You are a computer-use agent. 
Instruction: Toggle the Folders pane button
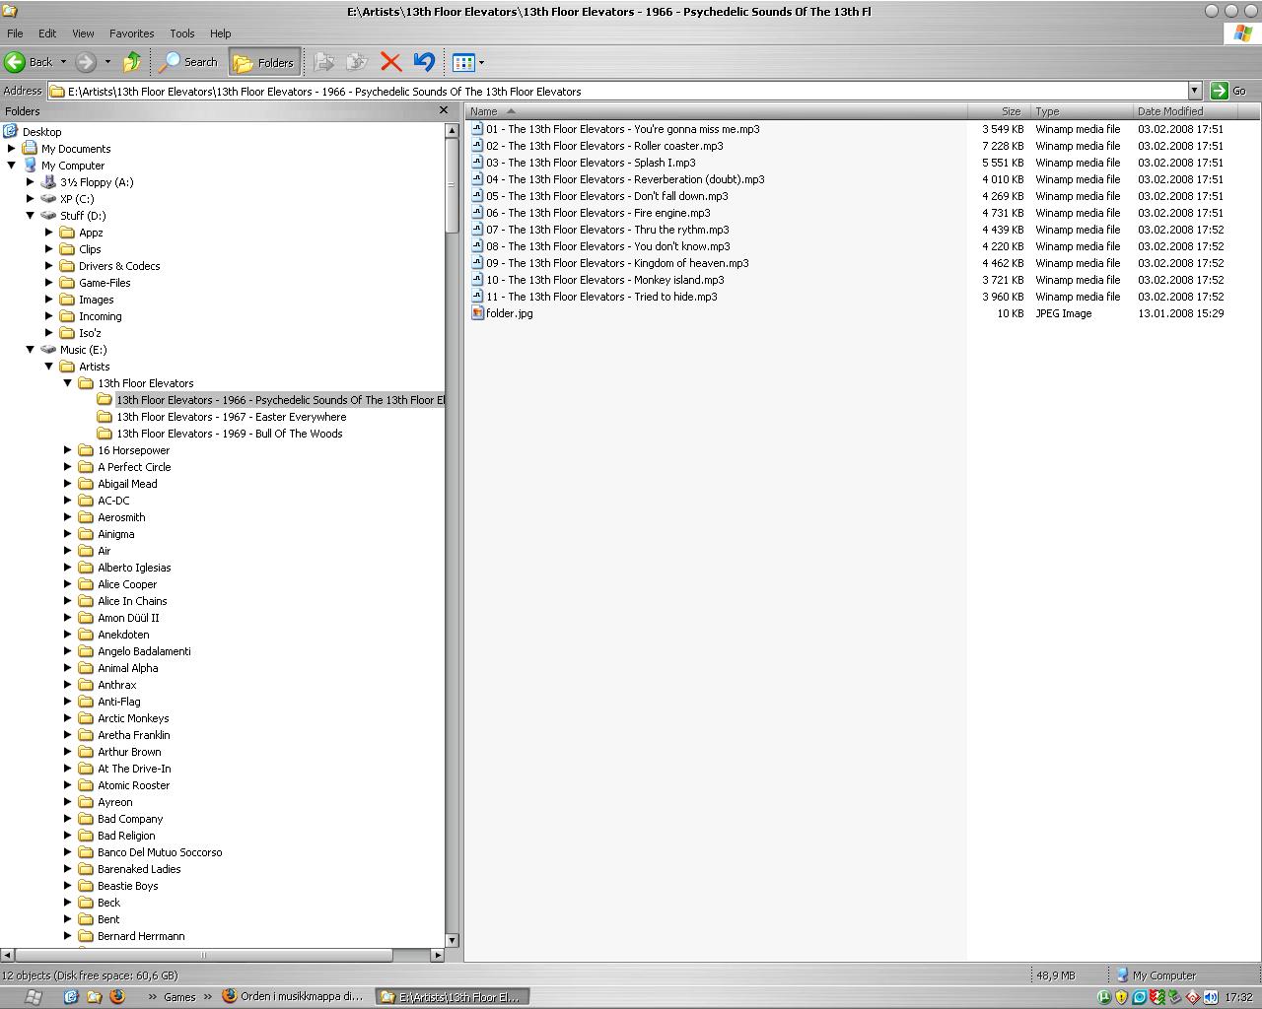(x=263, y=62)
